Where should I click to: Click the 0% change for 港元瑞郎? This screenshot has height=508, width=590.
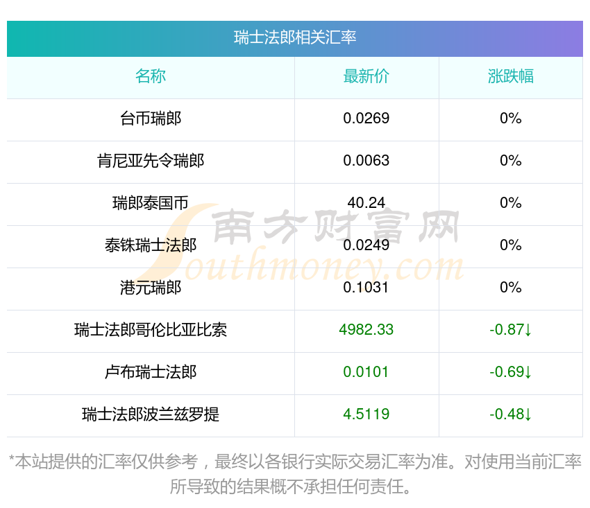click(511, 288)
